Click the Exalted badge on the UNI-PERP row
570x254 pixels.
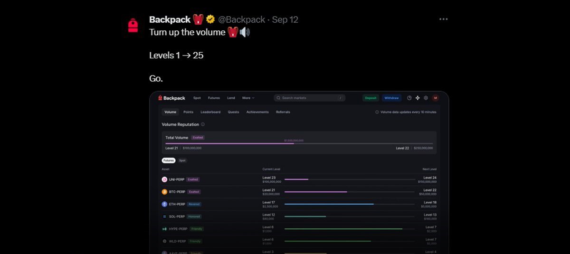pyautogui.click(x=192, y=179)
